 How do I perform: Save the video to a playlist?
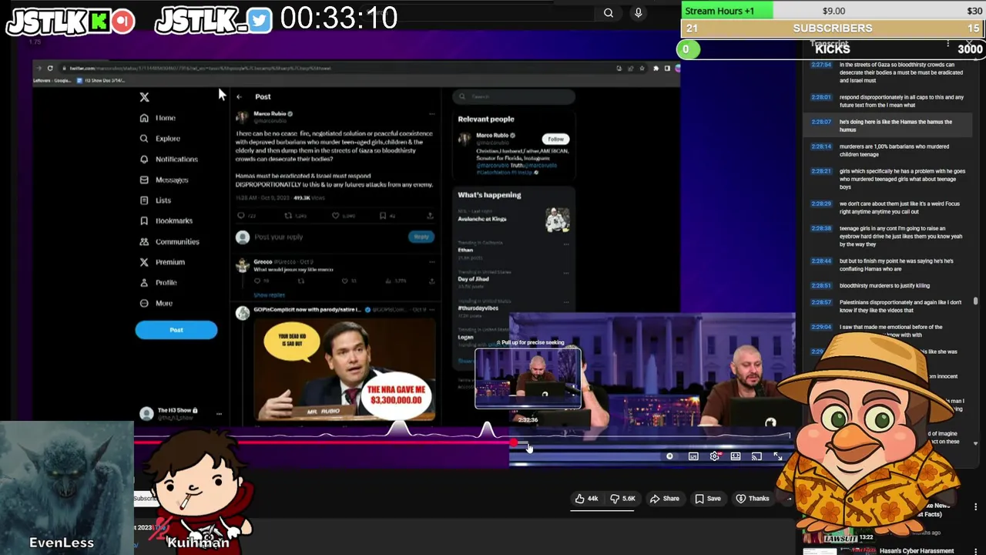[x=708, y=499]
